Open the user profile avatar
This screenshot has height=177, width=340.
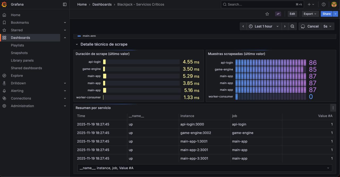tap(334, 5)
